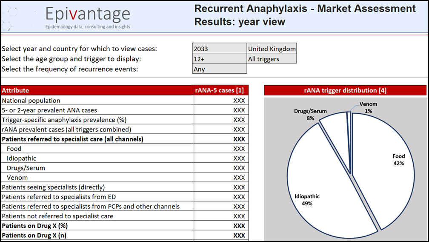The image size is (429, 242).
Task: Click the Epivantage tagline about epidemiology data
Action: (x=88, y=26)
